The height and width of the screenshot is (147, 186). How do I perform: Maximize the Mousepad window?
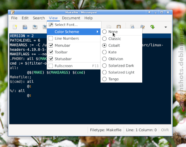coord(162,13)
